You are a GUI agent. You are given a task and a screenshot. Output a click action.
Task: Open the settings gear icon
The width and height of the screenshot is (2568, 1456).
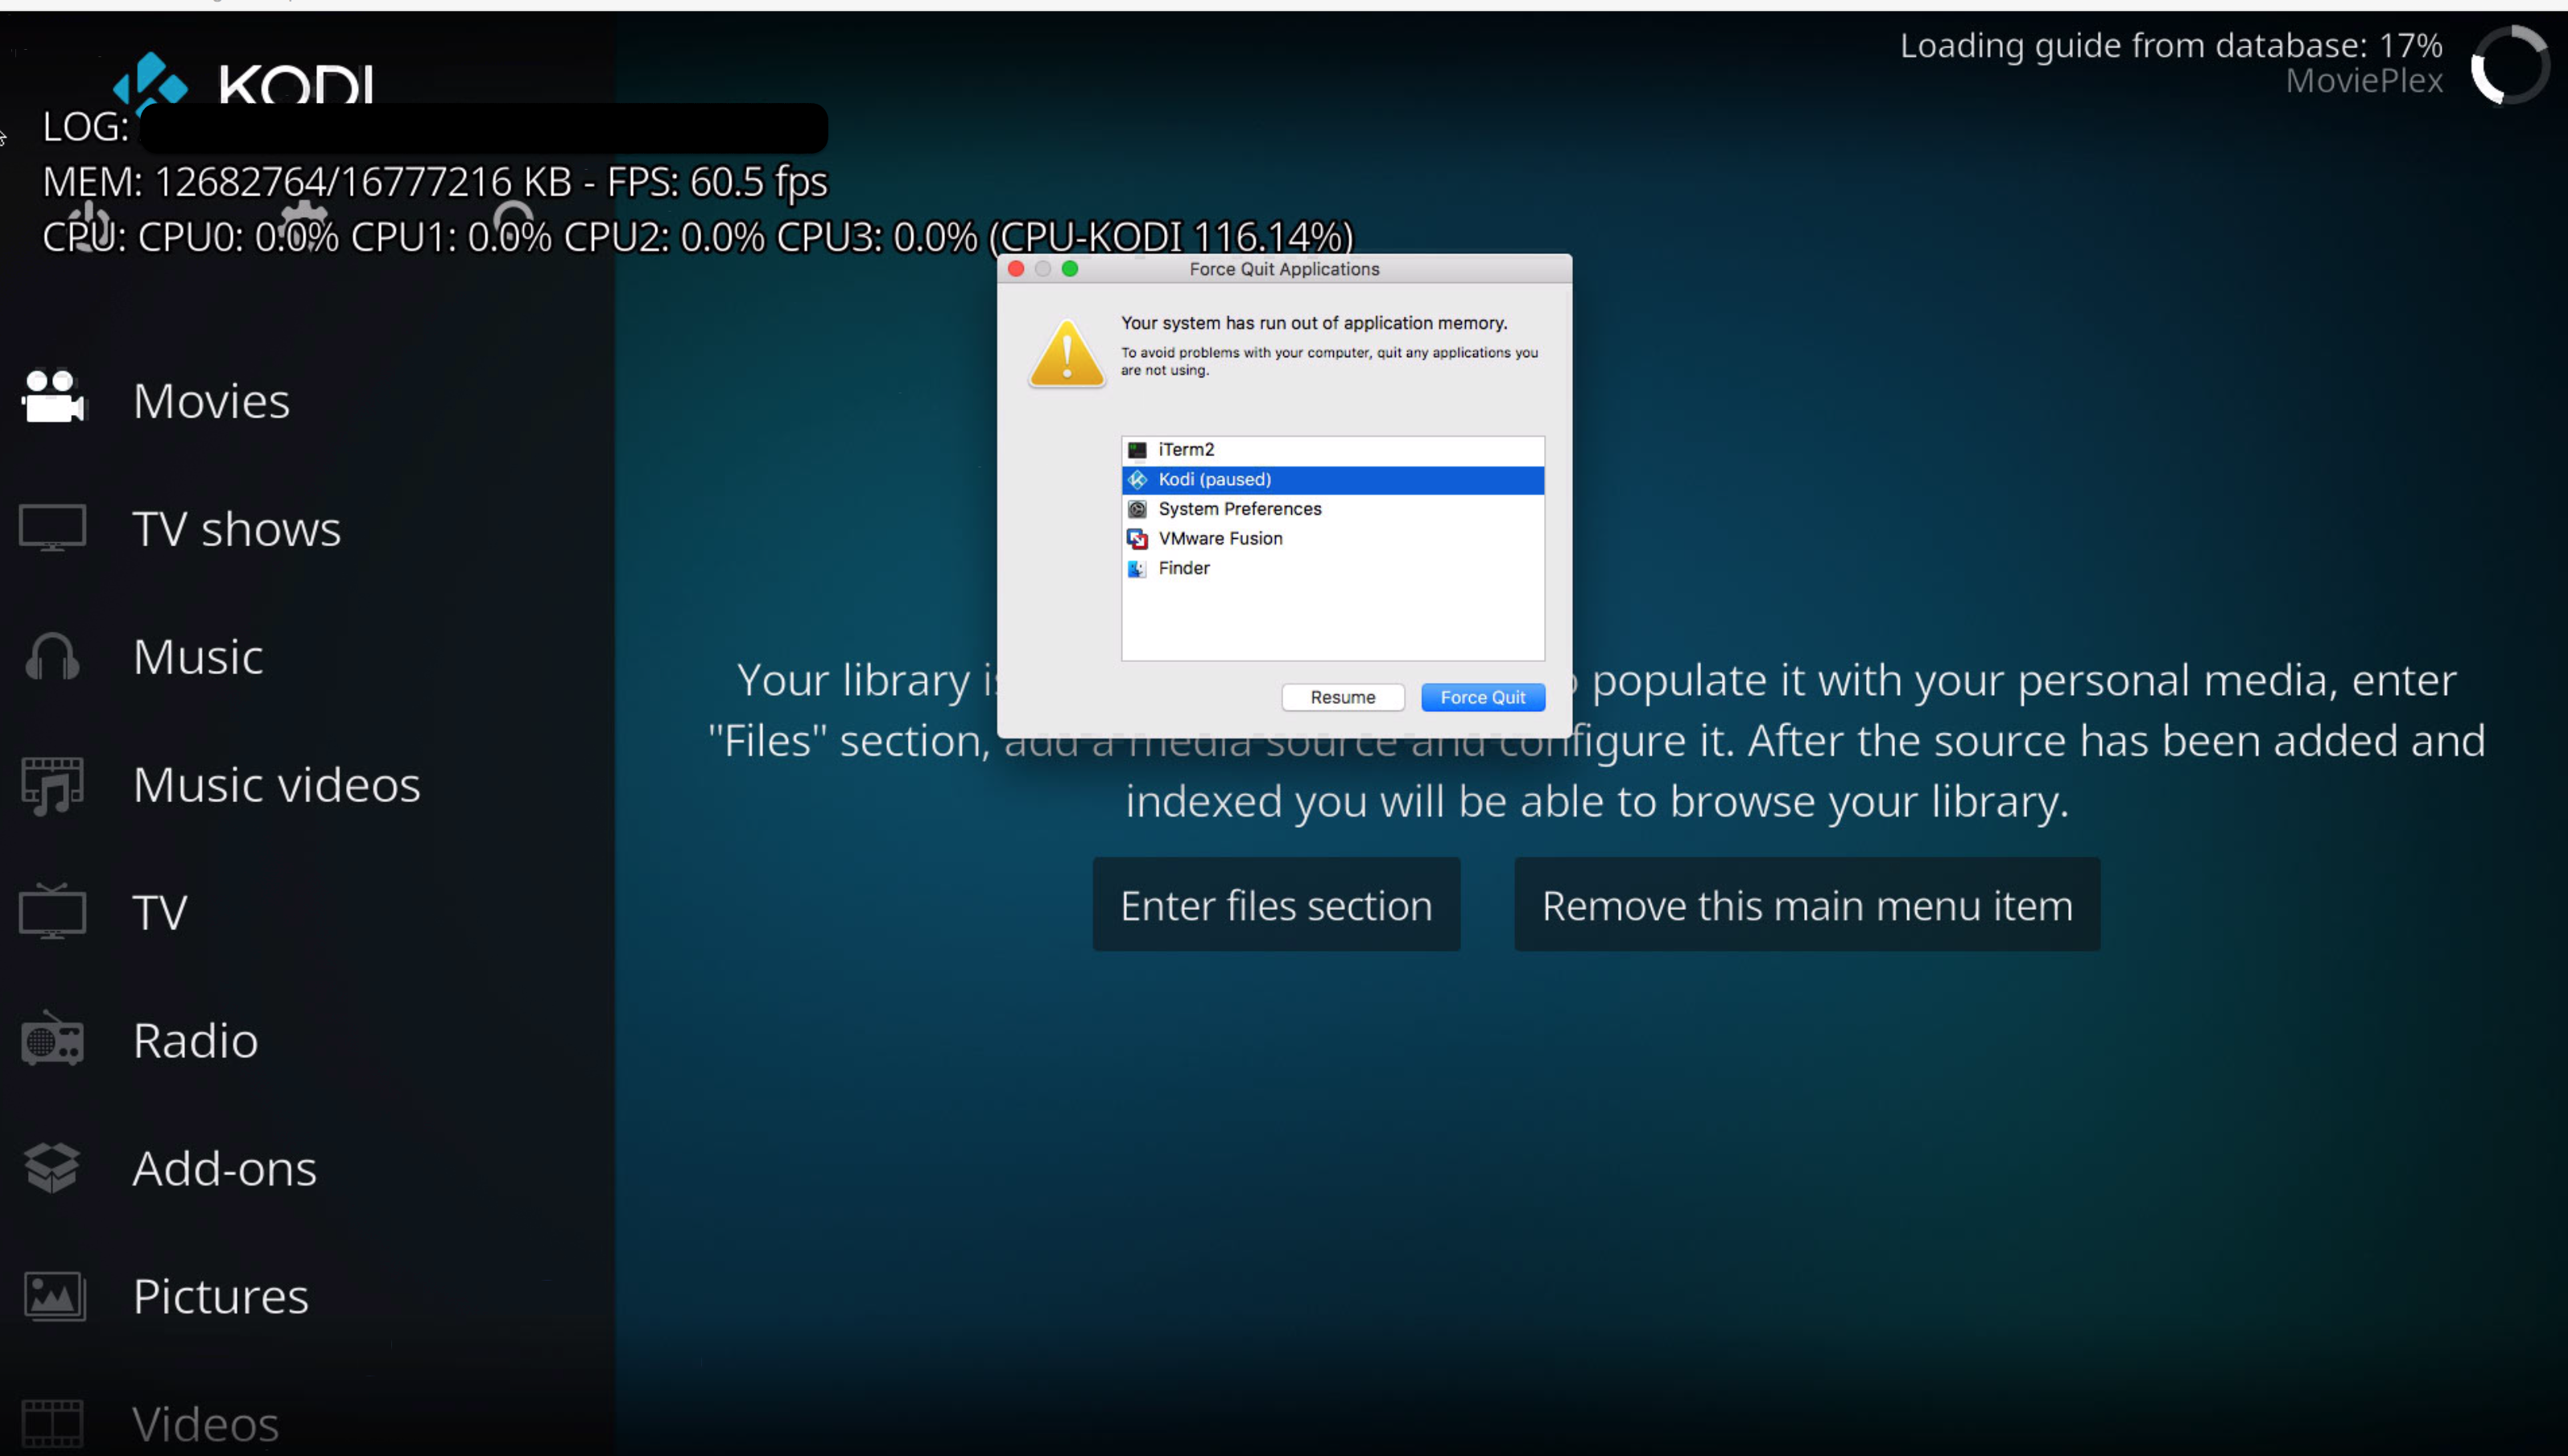[303, 225]
